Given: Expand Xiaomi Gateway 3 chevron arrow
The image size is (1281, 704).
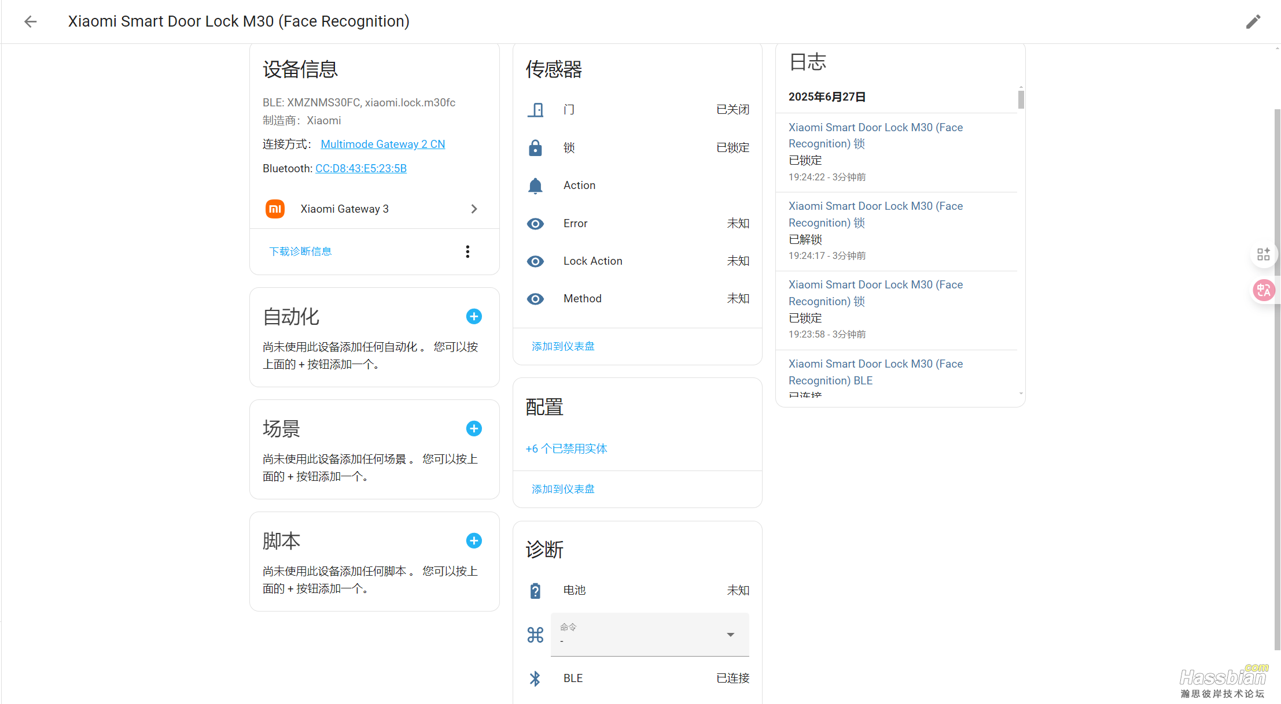Looking at the screenshot, I should point(474,209).
